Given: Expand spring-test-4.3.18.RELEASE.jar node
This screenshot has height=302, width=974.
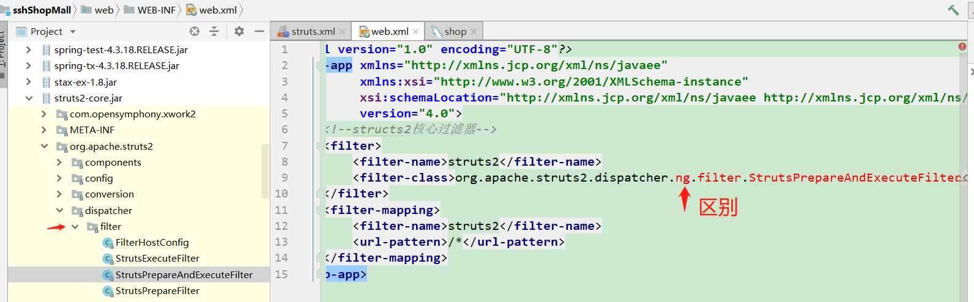Looking at the screenshot, I should click(28, 50).
